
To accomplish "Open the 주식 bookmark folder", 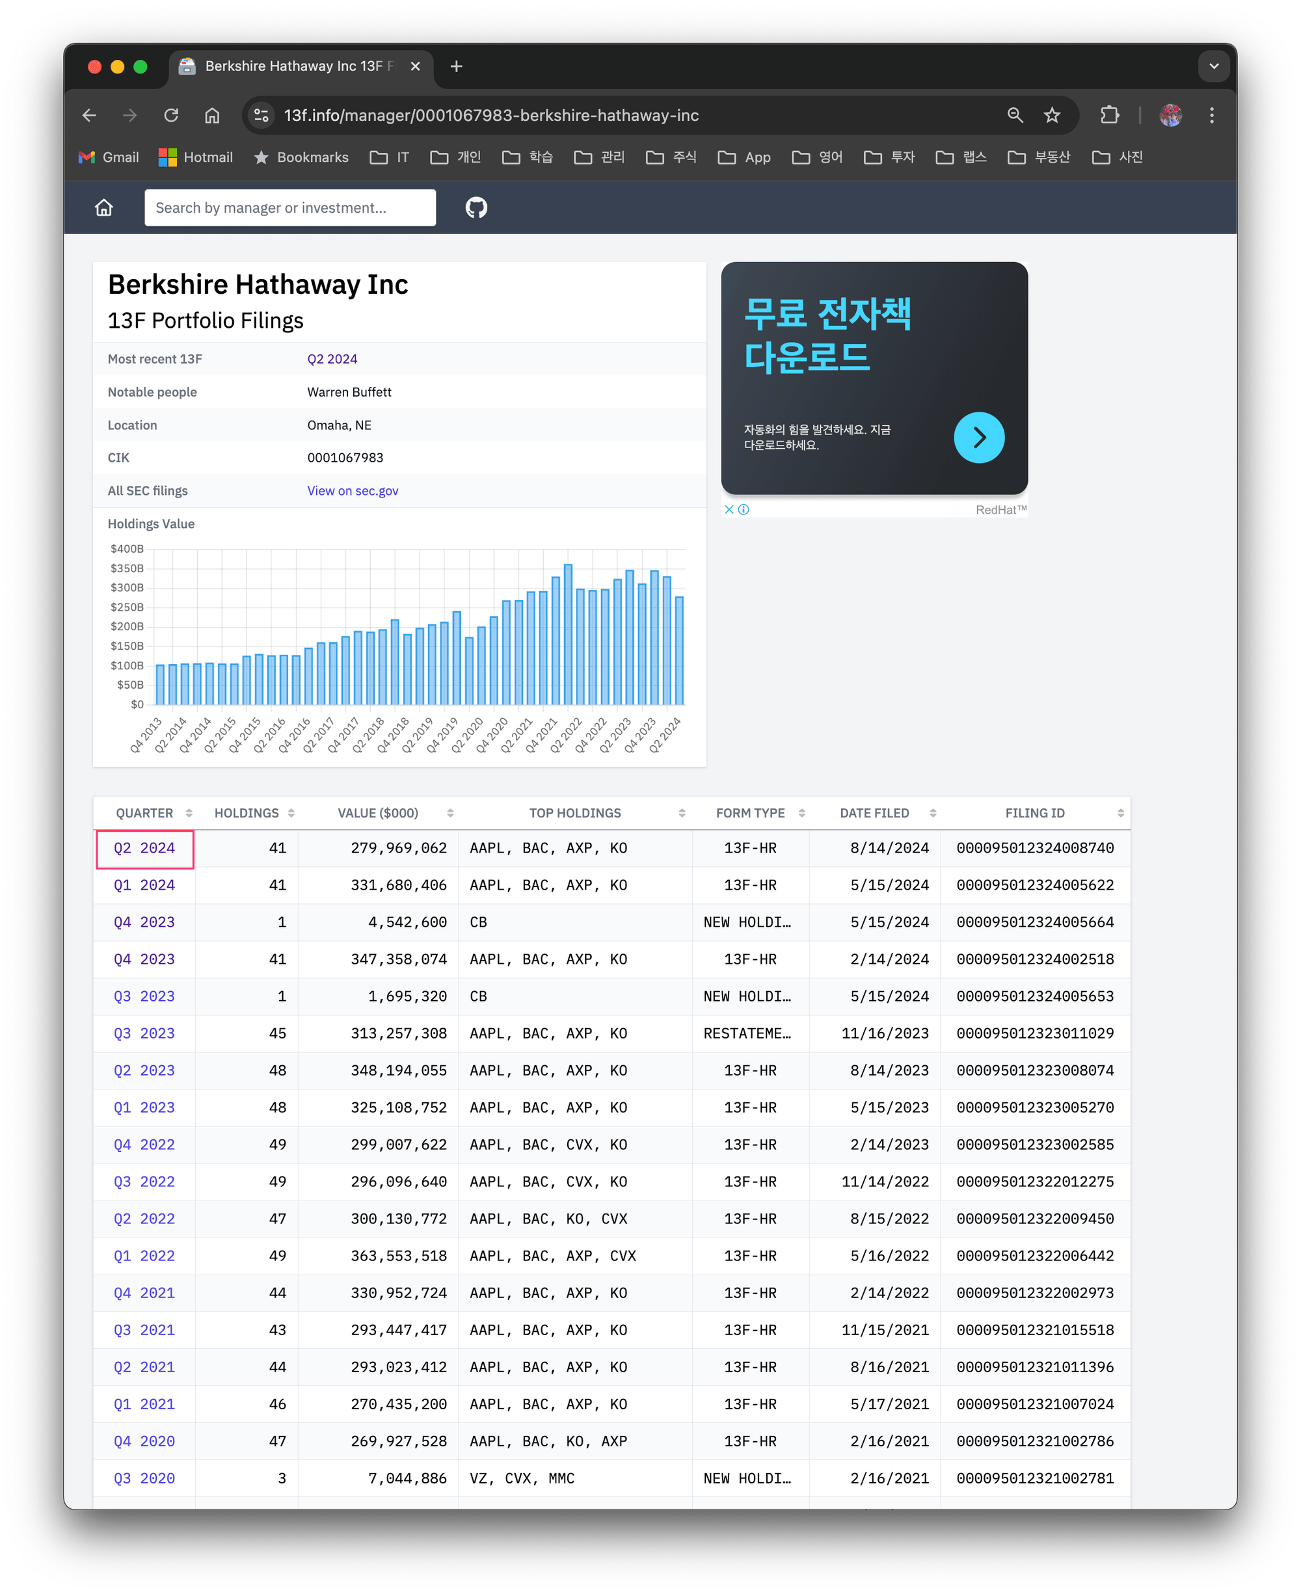I will (x=671, y=157).
